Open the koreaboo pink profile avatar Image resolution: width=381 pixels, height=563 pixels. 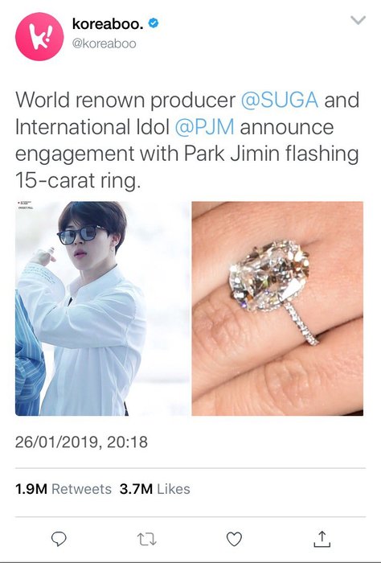39,36
